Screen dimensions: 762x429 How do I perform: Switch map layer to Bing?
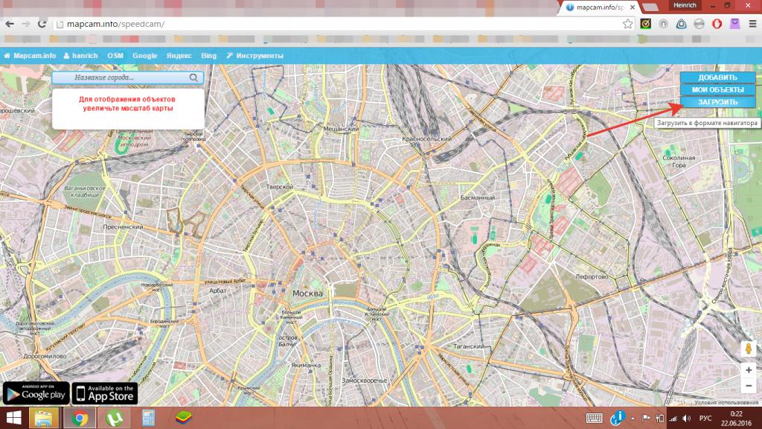[x=208, y=56]
